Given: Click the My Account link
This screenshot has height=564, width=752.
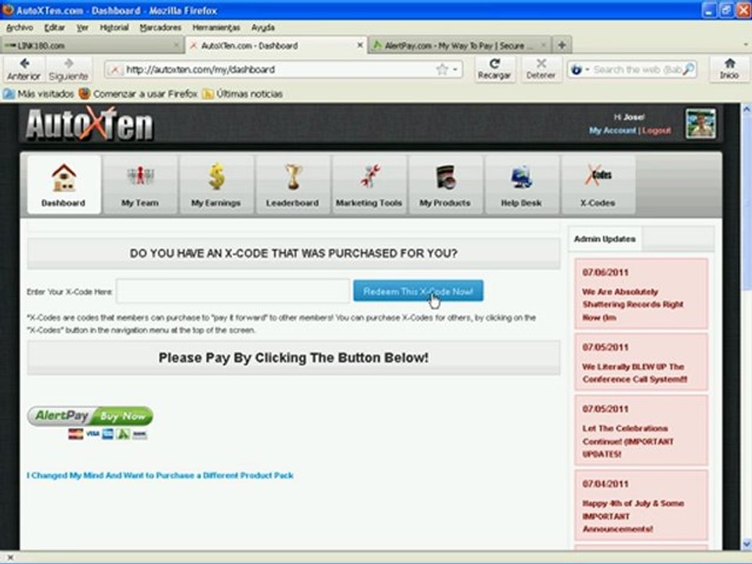Looking at the screenshot, I should click(x=613, y=130).
